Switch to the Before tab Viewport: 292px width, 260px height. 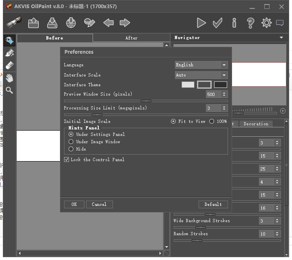[x=55, y=38]
